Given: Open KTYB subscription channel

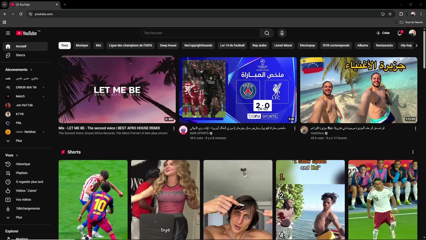Looking at the screenshot, I should [x=25, y=114].
